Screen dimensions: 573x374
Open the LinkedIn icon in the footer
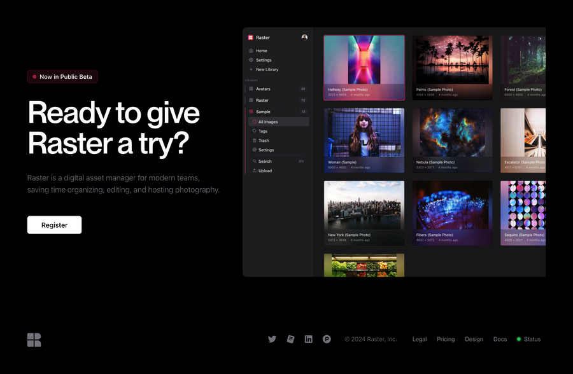coord(308,339)
